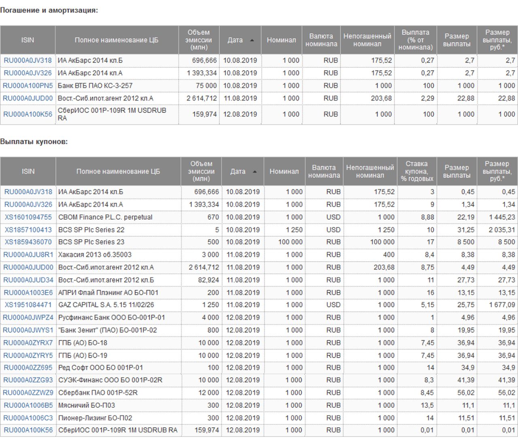Select the 1 677,09 ruble payment value
The image size is (518, 439).
point(502,305)
